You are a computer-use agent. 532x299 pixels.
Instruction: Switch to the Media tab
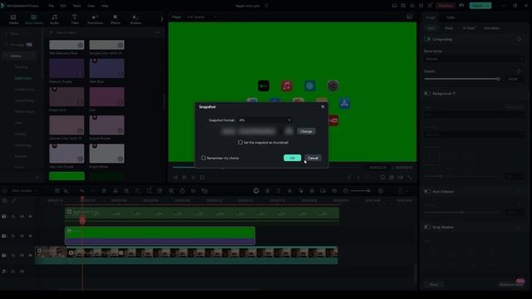click(13, 19)
